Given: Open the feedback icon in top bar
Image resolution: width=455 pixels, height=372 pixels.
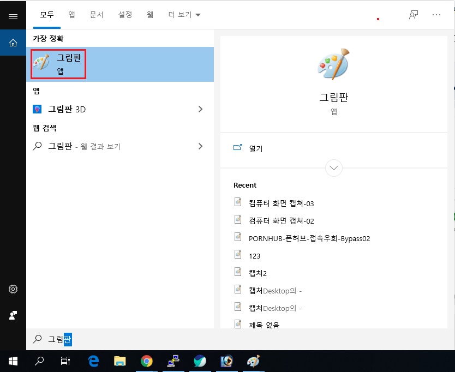Looking at the screenshot, I should pos(414,15).
